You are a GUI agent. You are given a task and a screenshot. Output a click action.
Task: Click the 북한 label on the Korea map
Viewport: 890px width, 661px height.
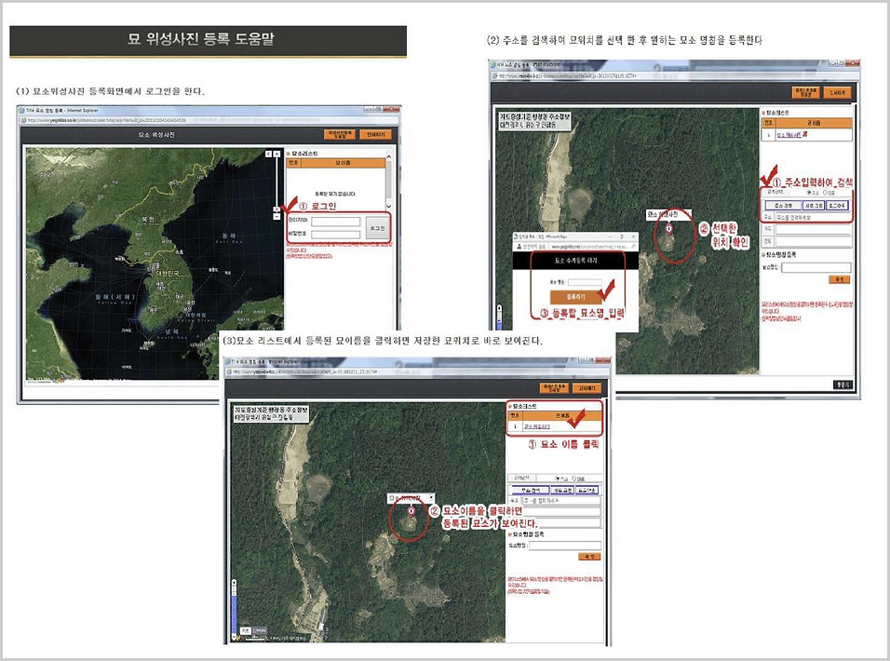pyautogui.click(x=147, y=219)
